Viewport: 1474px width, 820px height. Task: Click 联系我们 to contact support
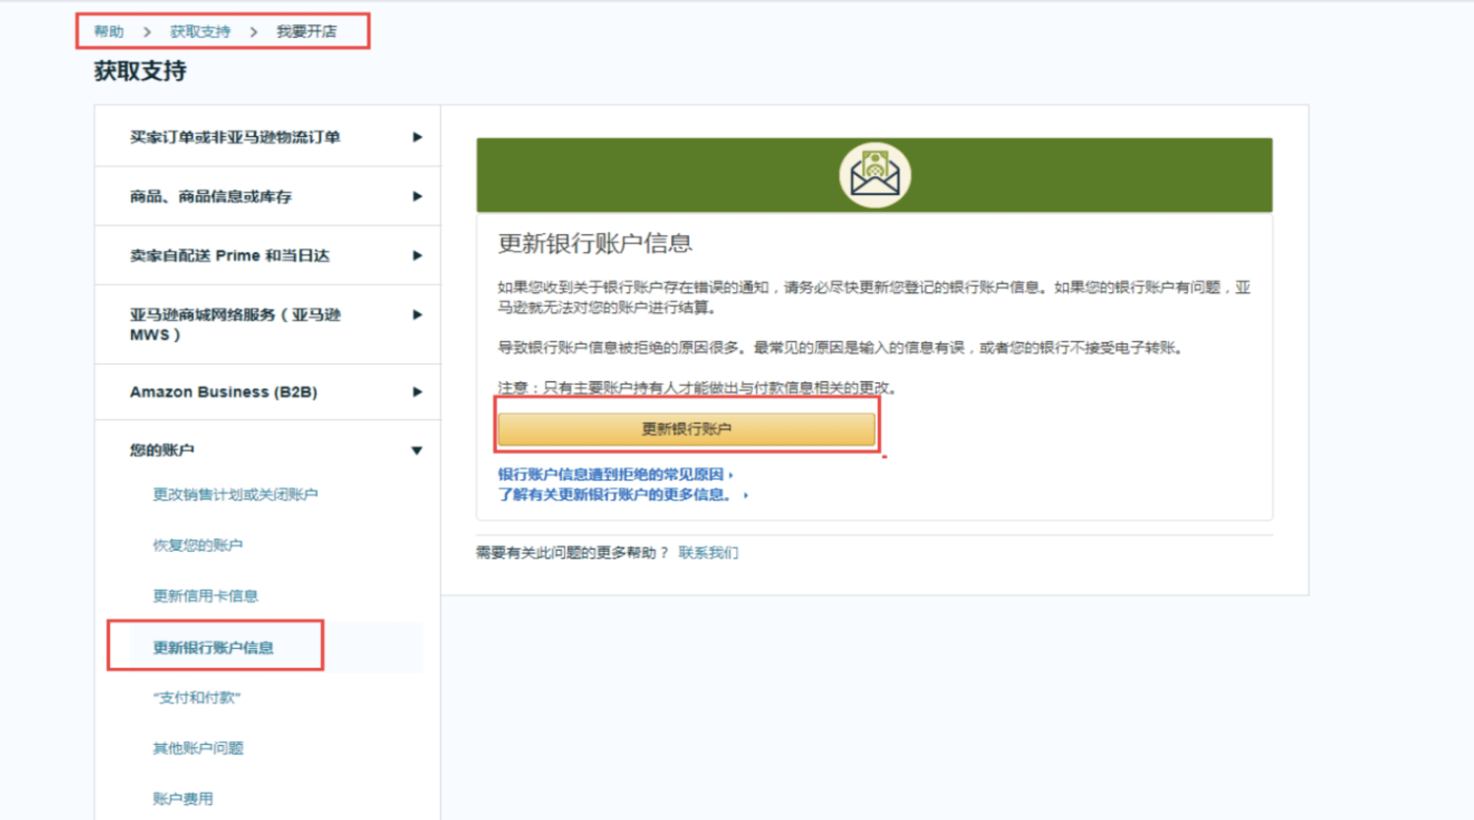point(708,552)
